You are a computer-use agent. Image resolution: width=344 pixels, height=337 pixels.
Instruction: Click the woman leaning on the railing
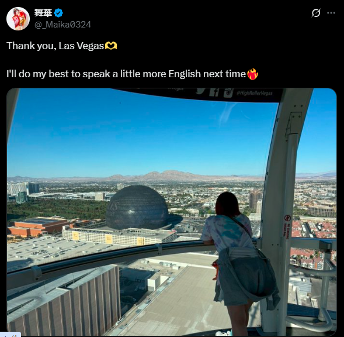point(239,262)
